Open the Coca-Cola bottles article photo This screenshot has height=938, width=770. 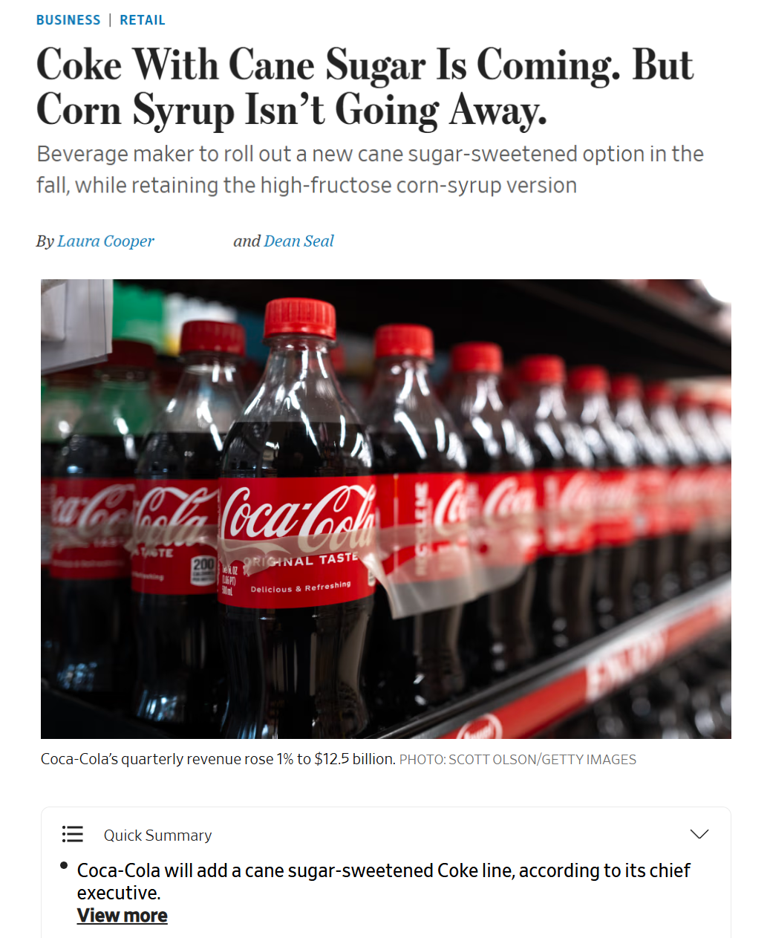pyautogui.click(x=385, y=509)
